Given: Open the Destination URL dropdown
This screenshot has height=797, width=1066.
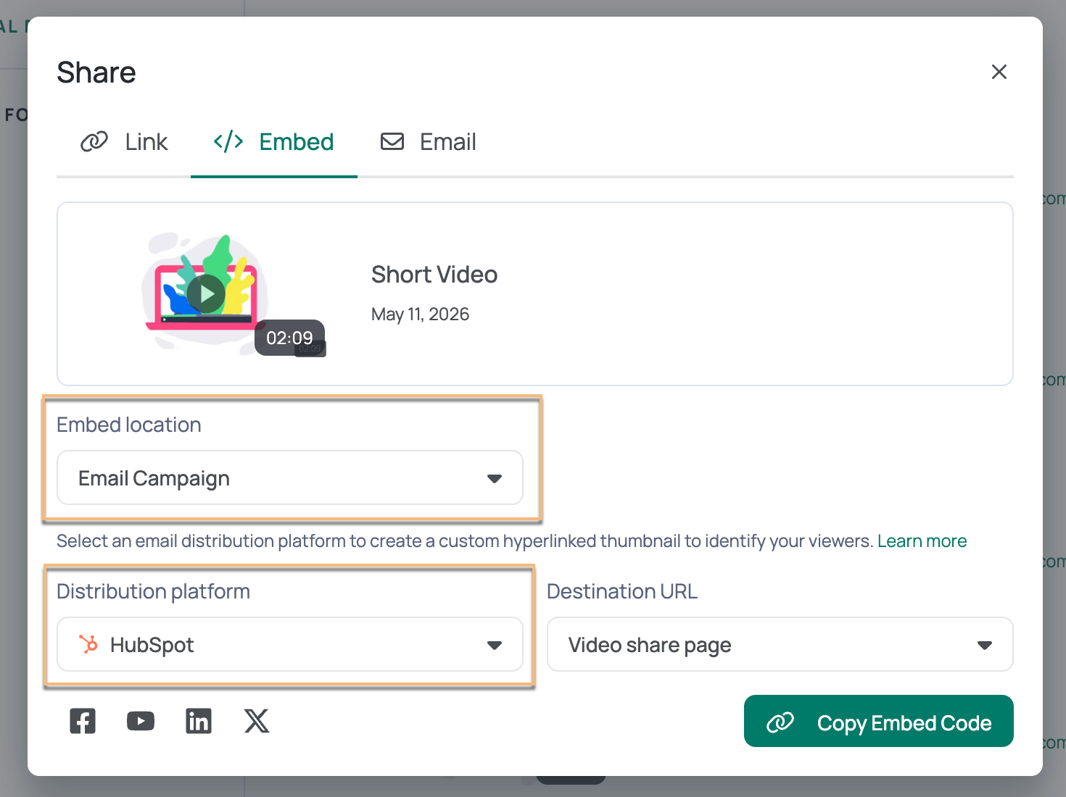Looking at the screenshot, I should pyautogui.click(x=780, y=645).
